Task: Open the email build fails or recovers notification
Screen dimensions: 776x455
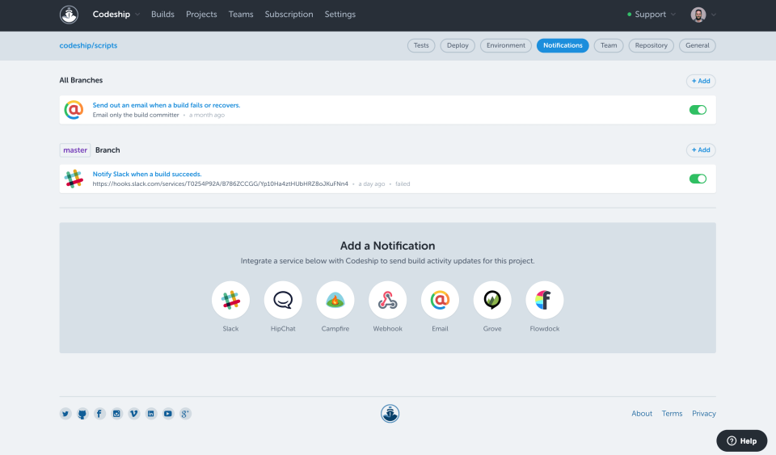Action: click(167, 105)
